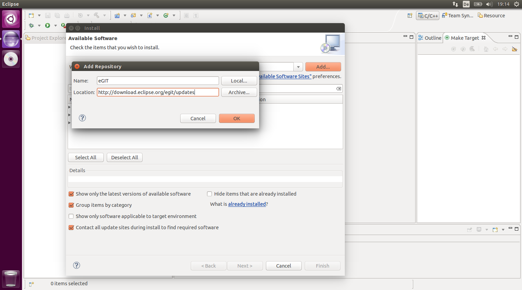The height and width of the screenshot is (290, 522).
Task: Click the New C/C++ Project icon
Action: click(117, 15)
